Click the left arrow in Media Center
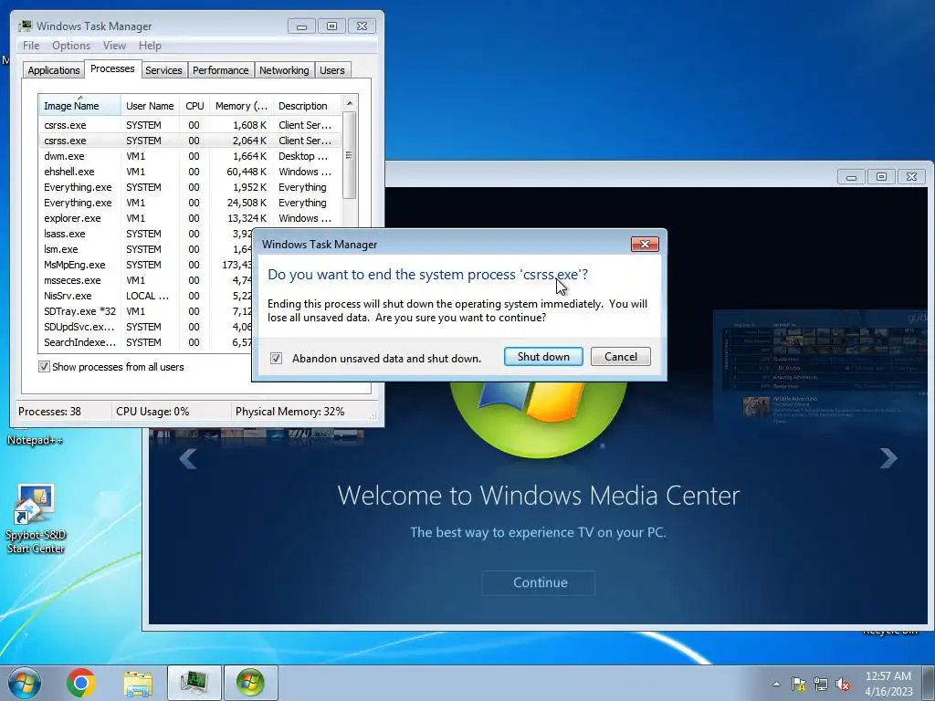935x701 pixels. (188, 458)
